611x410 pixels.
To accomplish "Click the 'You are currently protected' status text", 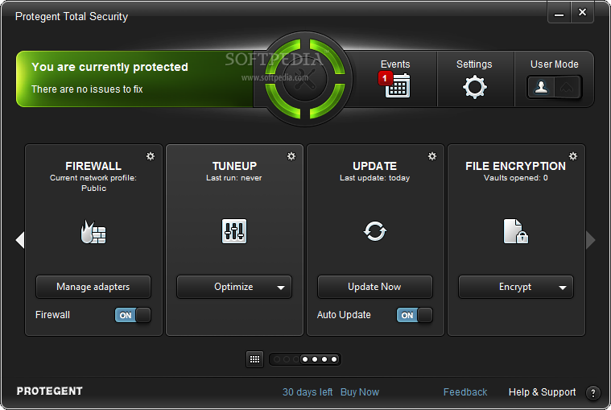I will [x=110, y=67].
